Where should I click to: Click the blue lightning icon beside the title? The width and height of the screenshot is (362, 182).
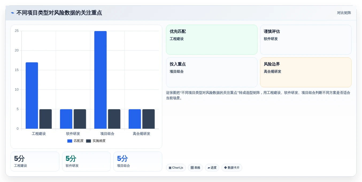tap(13, 13)
